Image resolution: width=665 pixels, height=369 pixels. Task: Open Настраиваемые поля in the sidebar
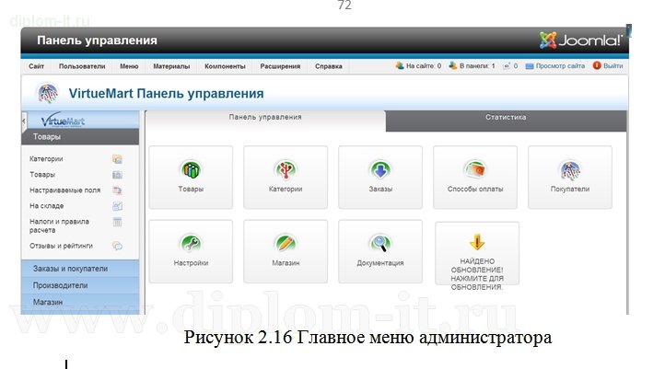(64, 190)
